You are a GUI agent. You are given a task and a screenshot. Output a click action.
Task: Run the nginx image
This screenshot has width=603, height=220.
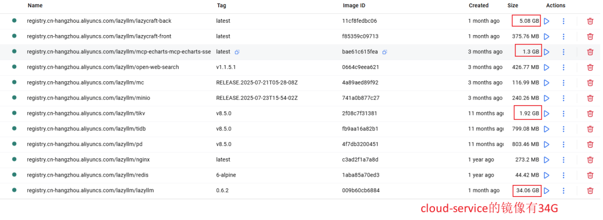tap(547, 159)
